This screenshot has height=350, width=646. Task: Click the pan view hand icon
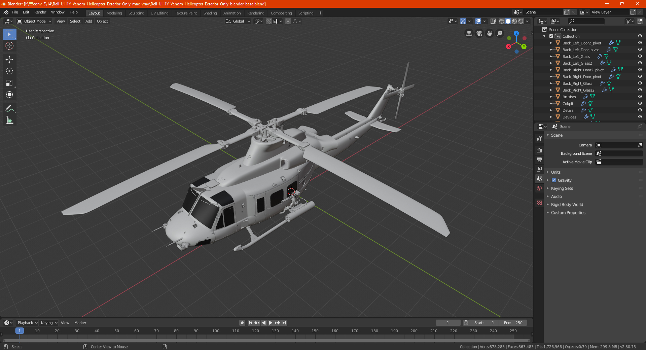490,33
